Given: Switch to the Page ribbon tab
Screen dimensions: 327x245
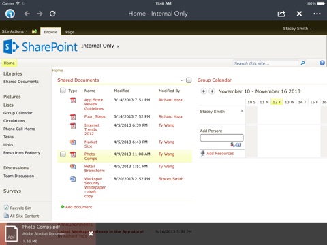Looking at the screenshot, I should [70, 32].
